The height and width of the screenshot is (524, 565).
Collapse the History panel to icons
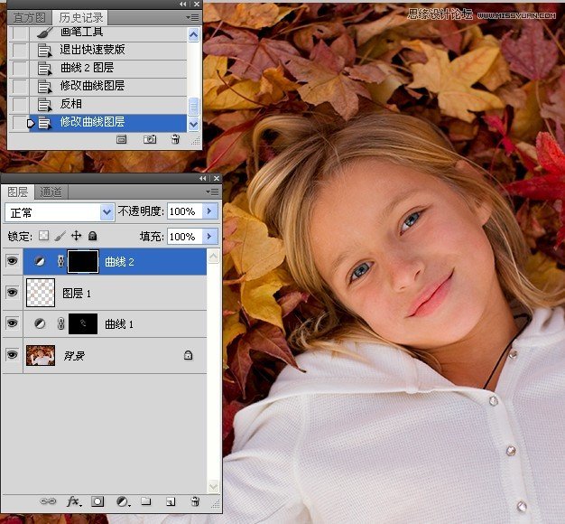coord(183,4)
